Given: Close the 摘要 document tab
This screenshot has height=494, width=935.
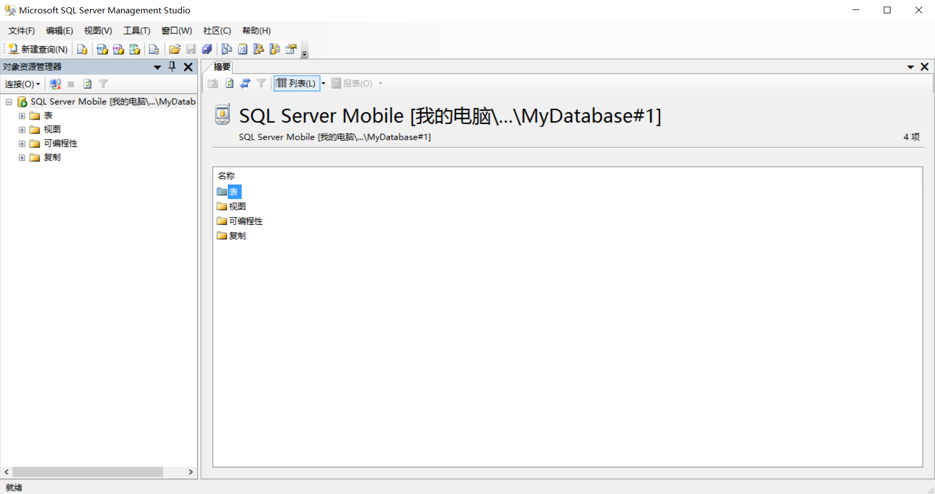Looking at the screenshot, I should click(924, 67).
